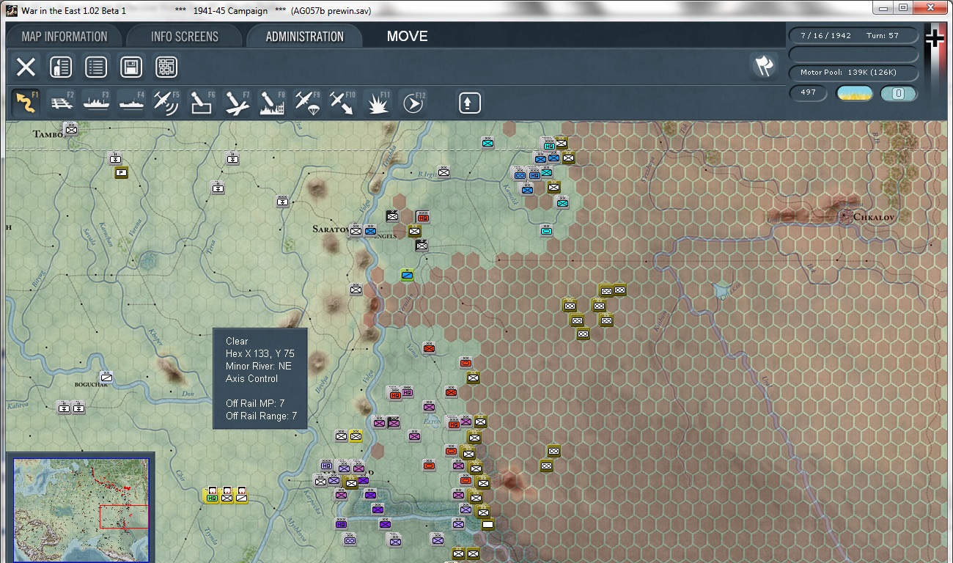Click the wheat-field weather indicator
Viewport: 953px width, 563px height.
tap(855, 93)
